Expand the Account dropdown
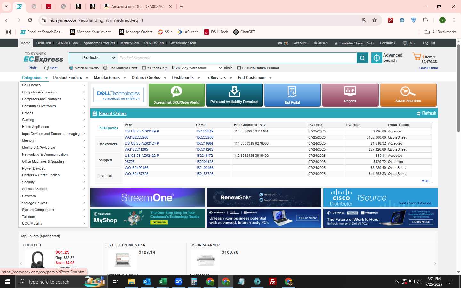This screenshot has width=461, height=288. [301, 43]
